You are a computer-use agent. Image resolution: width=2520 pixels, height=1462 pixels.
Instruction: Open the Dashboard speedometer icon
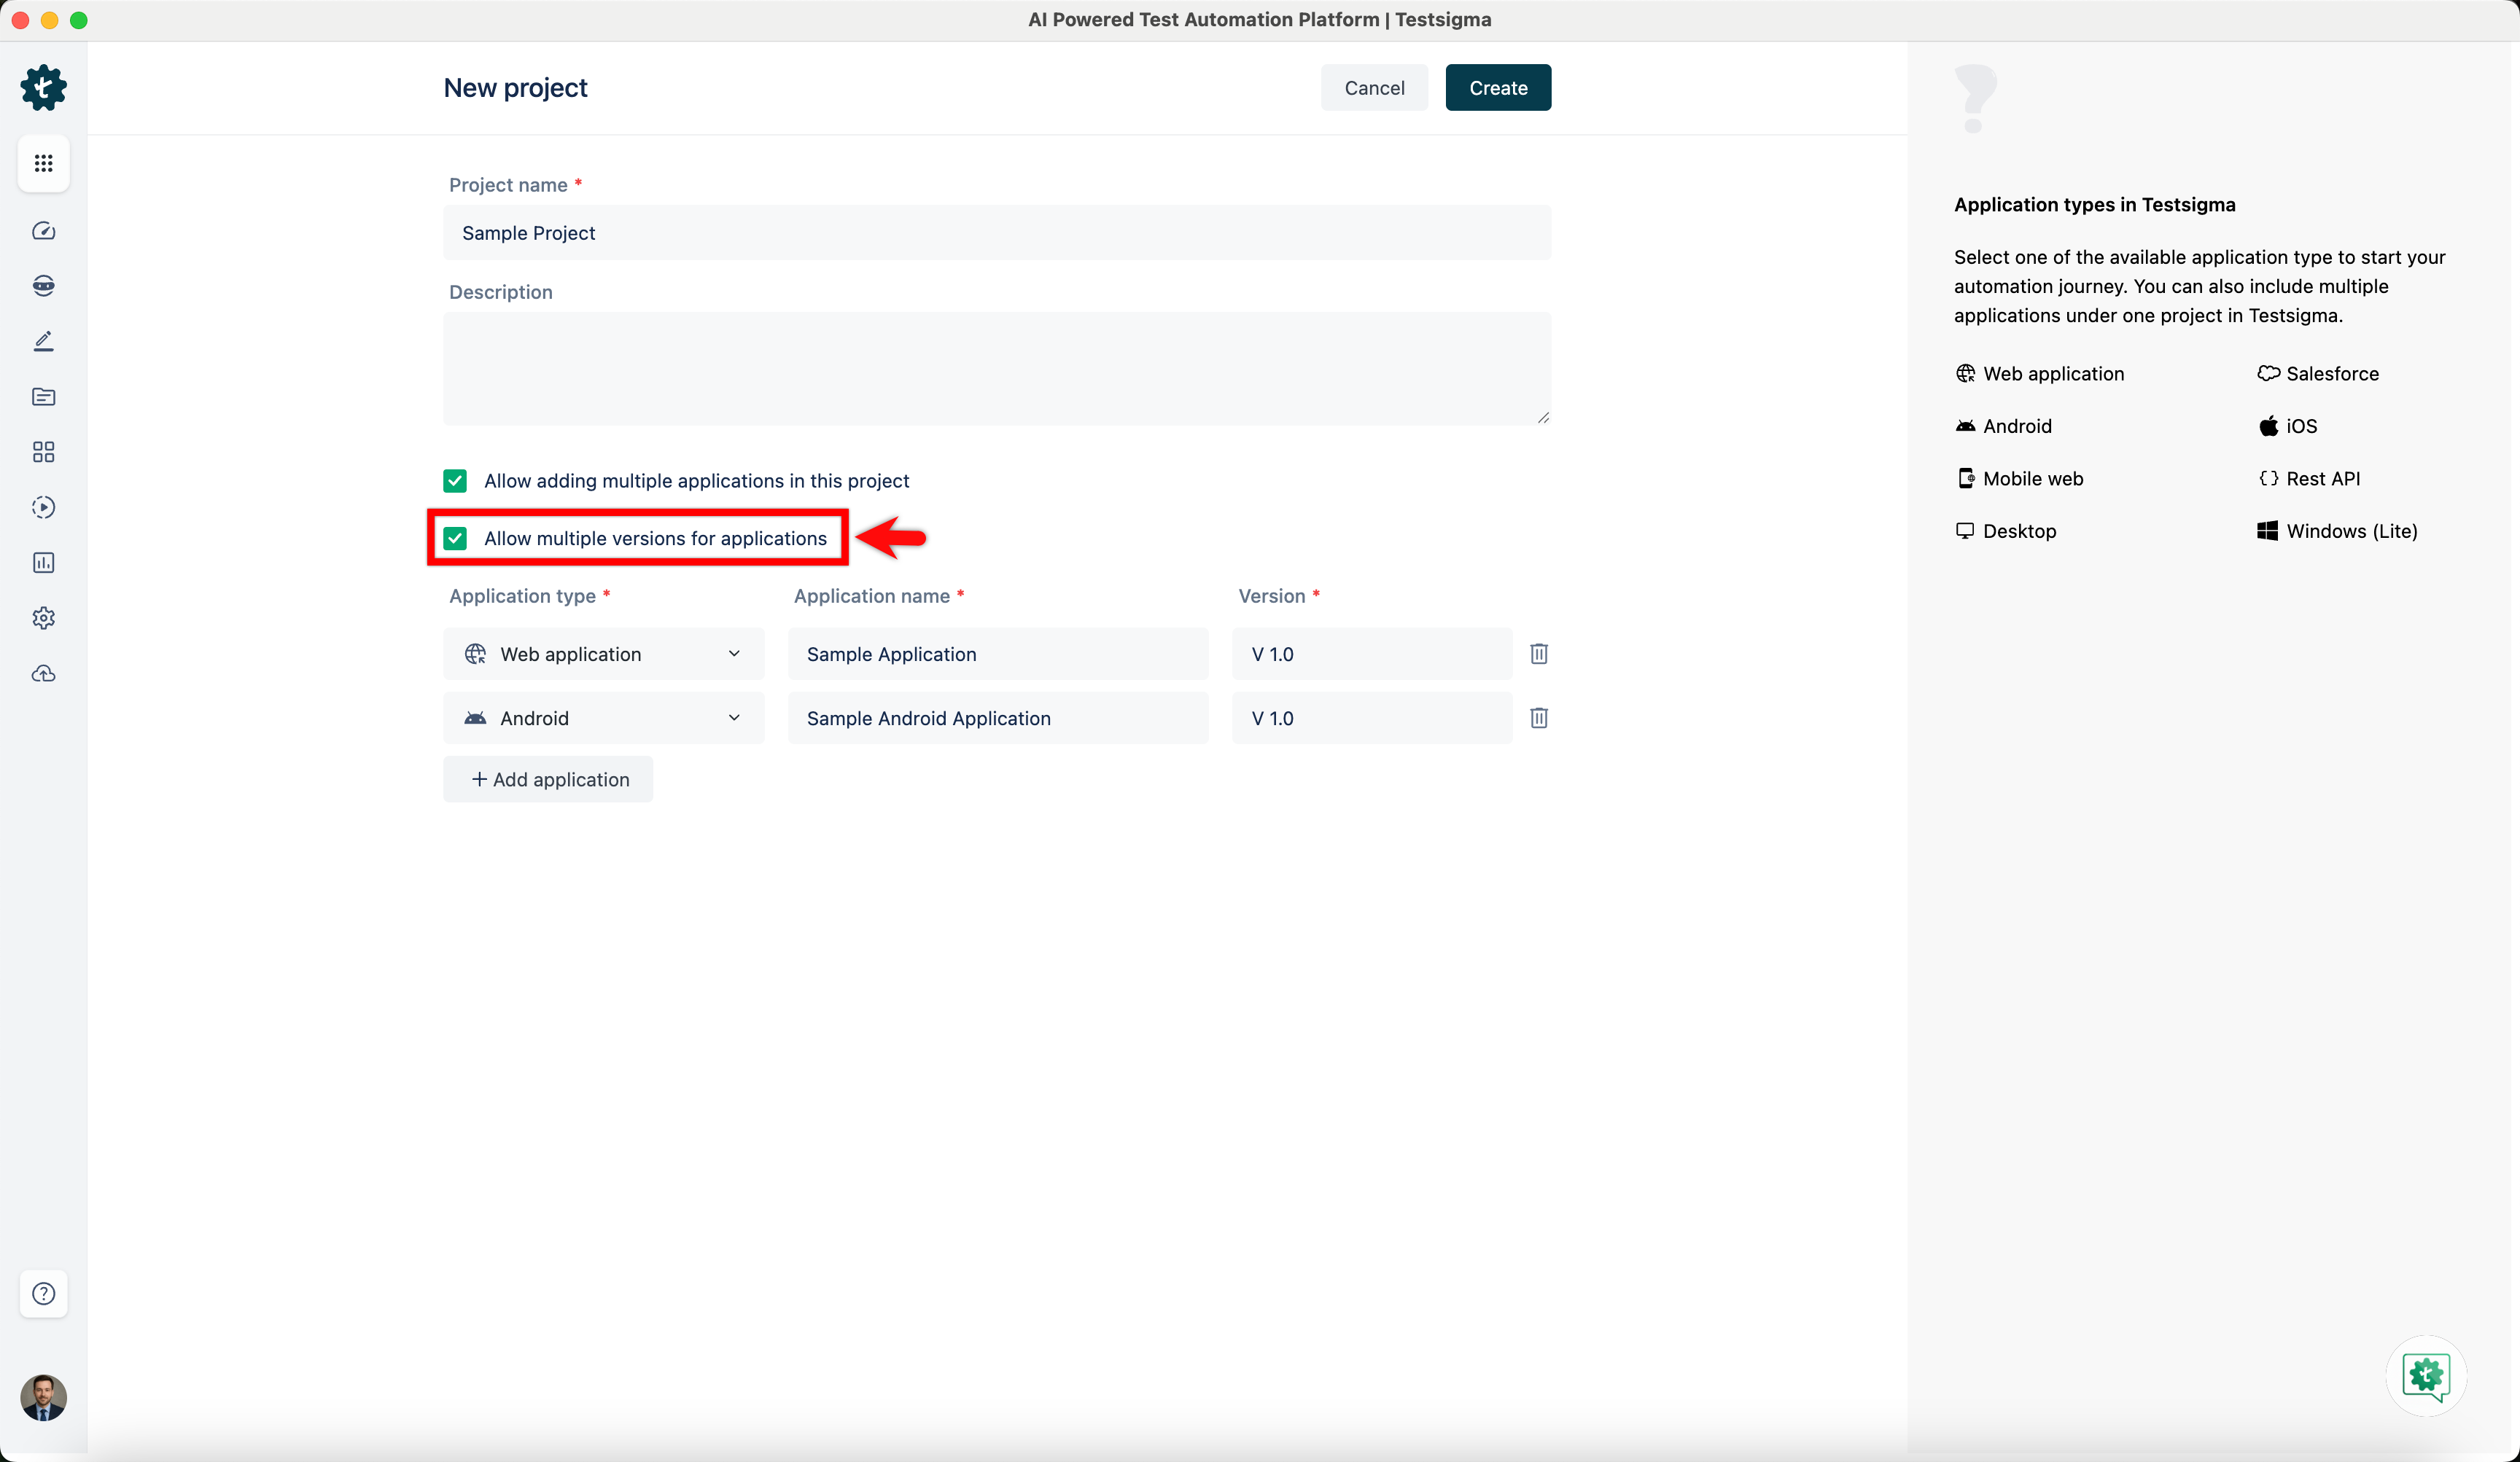pos(43,230)
